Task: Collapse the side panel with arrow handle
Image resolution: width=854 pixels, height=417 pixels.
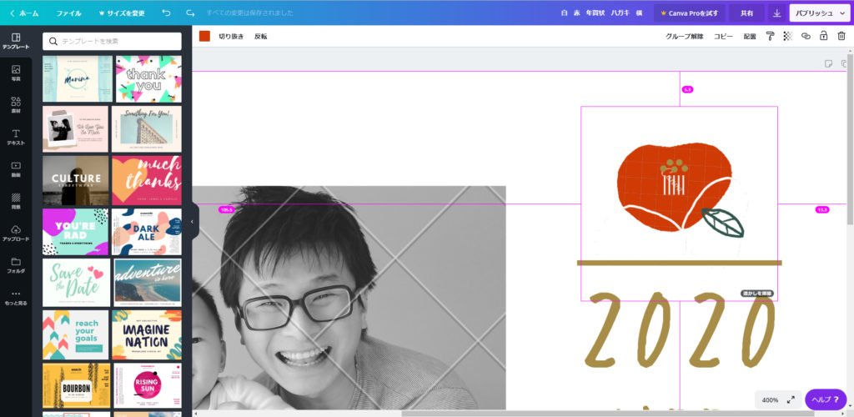Action: click(192, 222)
